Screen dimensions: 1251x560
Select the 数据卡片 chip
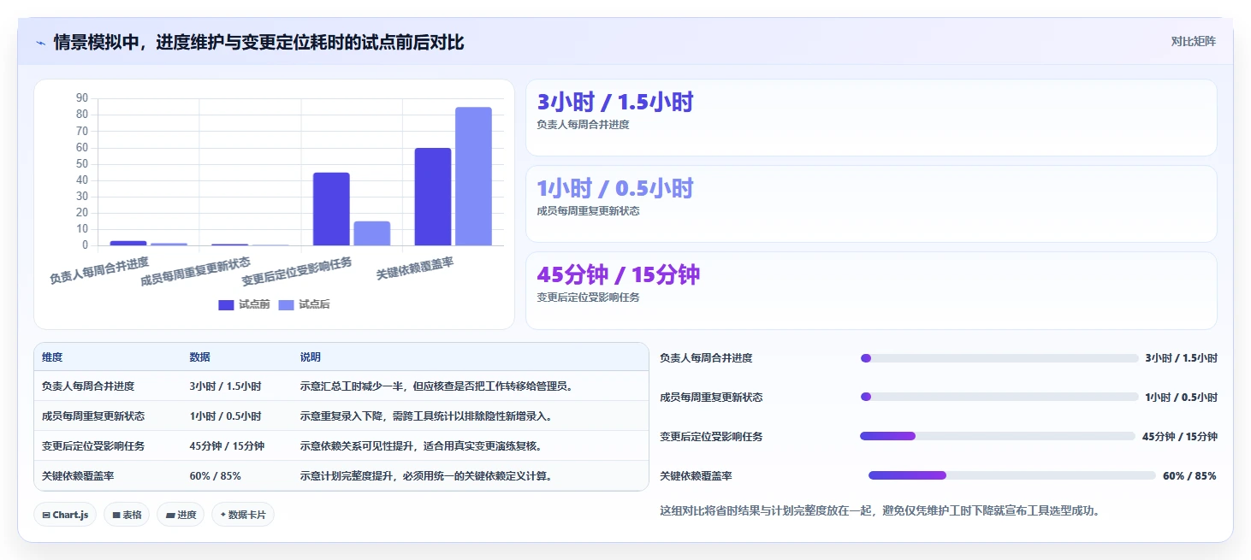pos(243,515)
